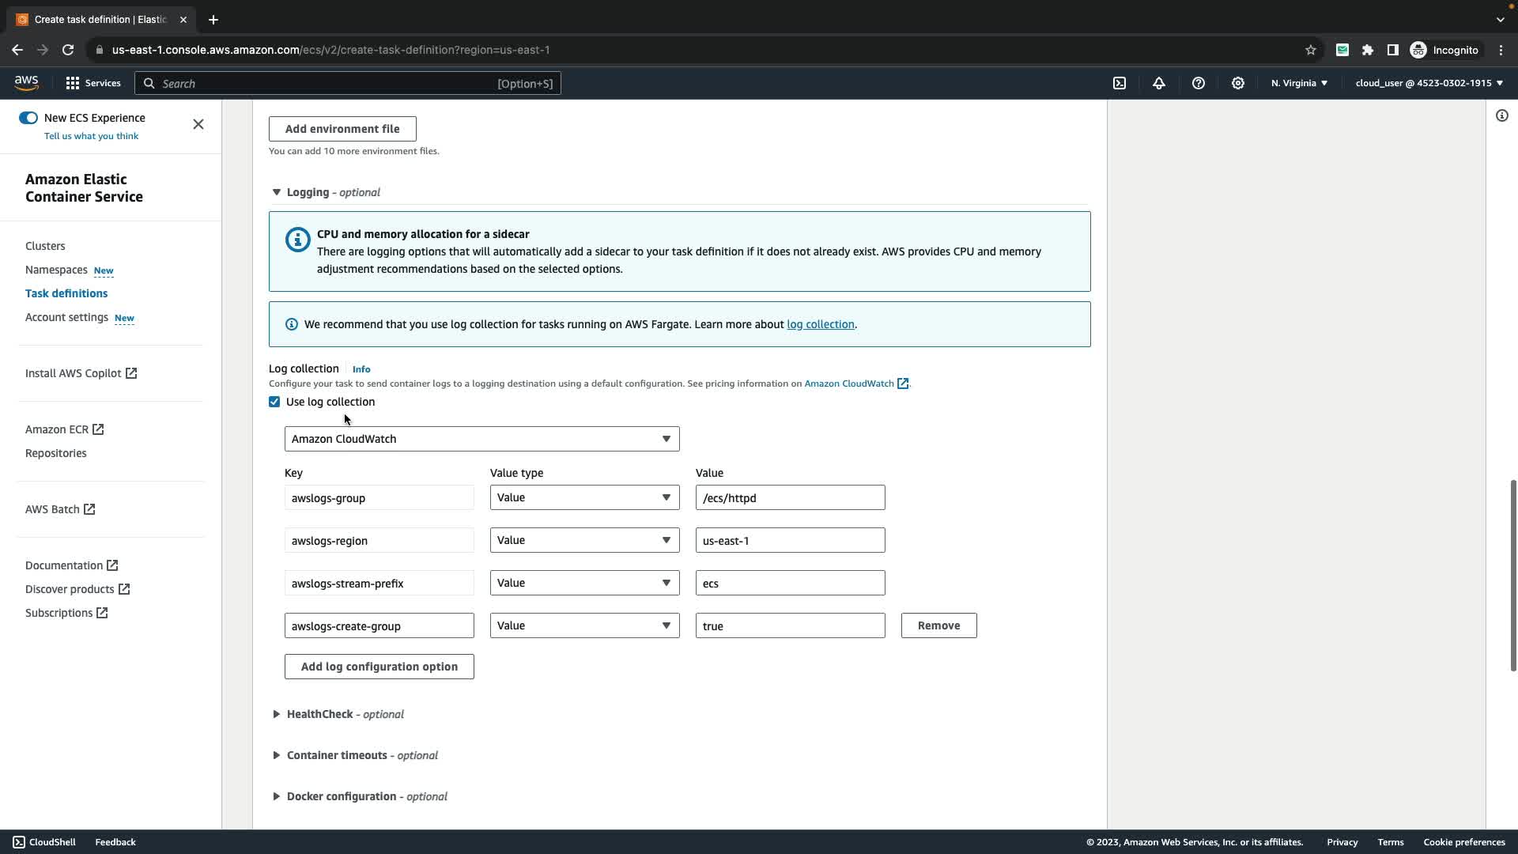Viewport: 1518px width, 854px height.
Task: Open Task definitions in the sidebar
Action: (x=66, y=293)
